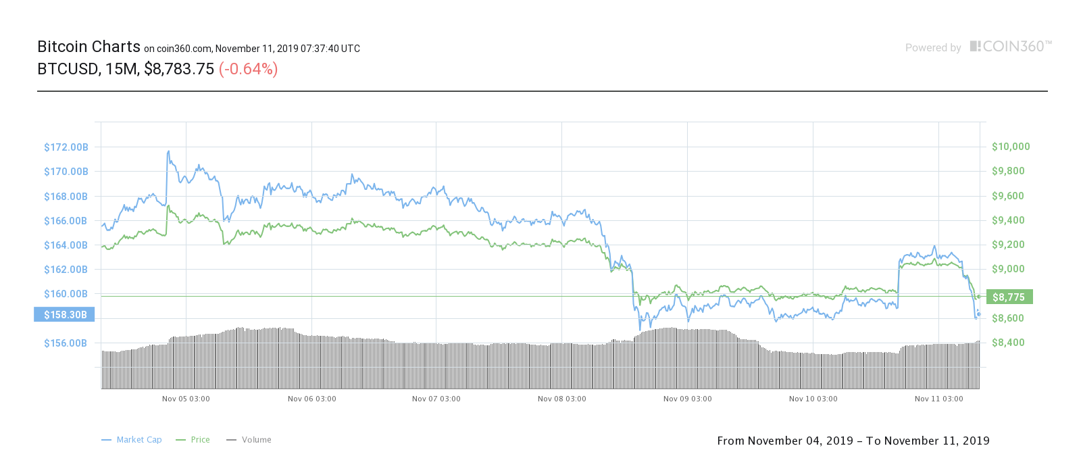The width and height of the screenshot is (1081, 473).
Task: Click the Bitcoin Charts title
Action: [x=89, y=47]
